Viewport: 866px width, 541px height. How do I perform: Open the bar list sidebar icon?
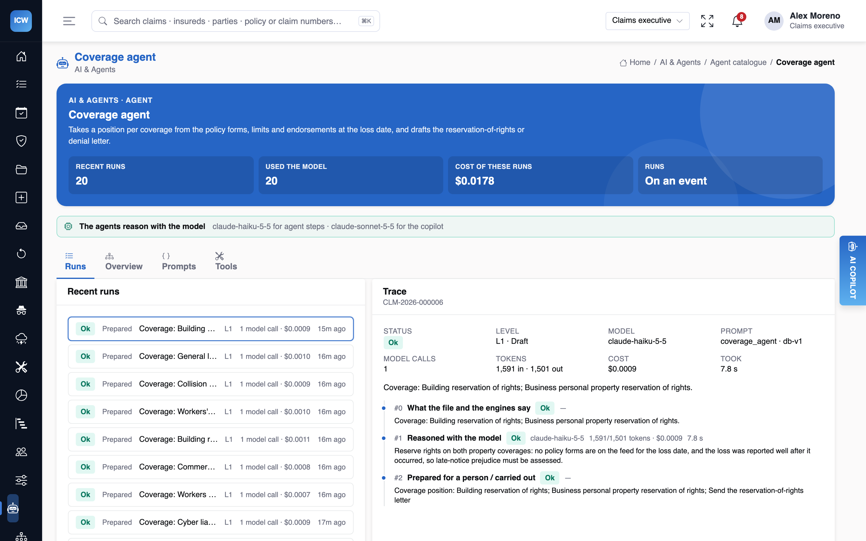[x=21, y=423]
